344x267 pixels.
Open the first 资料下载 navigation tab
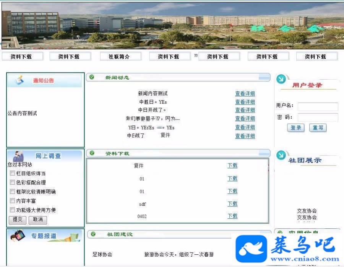pyautogui.click(x=21, y=57)
